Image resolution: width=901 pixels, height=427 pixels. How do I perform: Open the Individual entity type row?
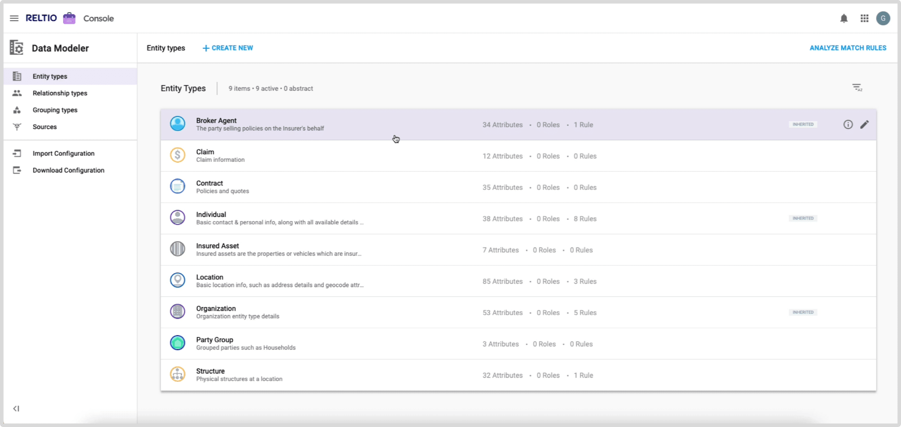(211, 215)
